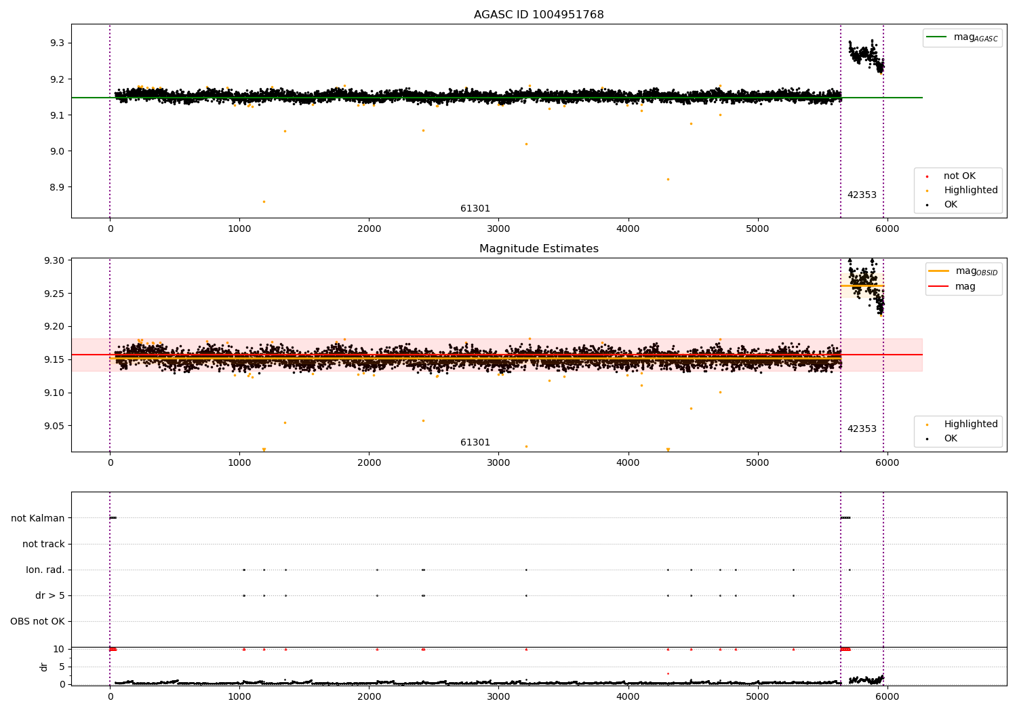Click the green line swatch in the top legend

(937, 37)
